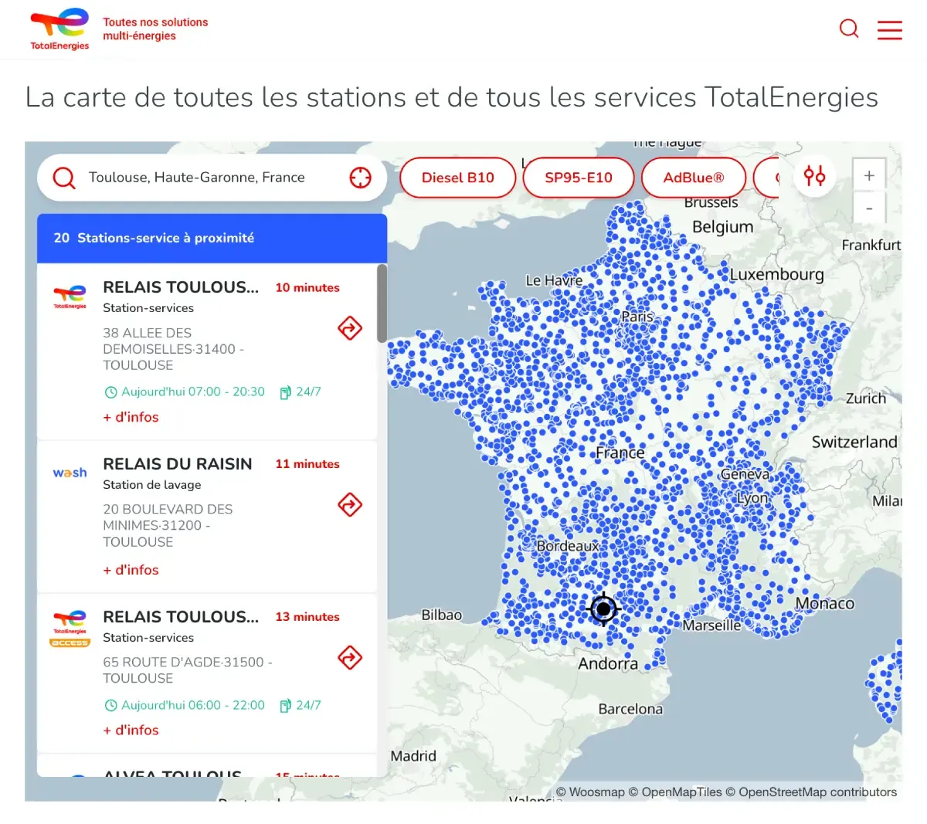Open the first RELAIS TOULOUS... station title
927x824 pixels.
[181, 287]
